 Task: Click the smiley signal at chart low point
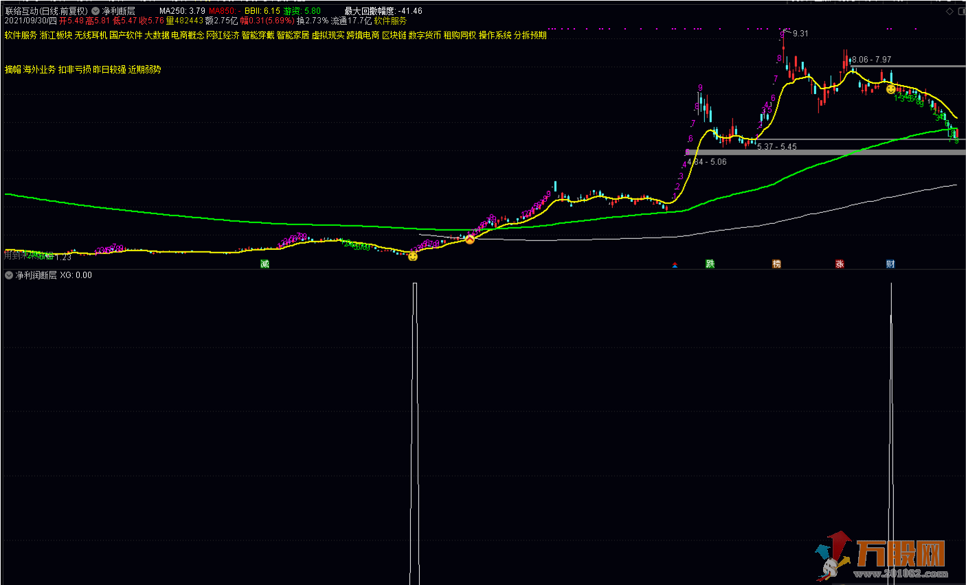[413, 257]
